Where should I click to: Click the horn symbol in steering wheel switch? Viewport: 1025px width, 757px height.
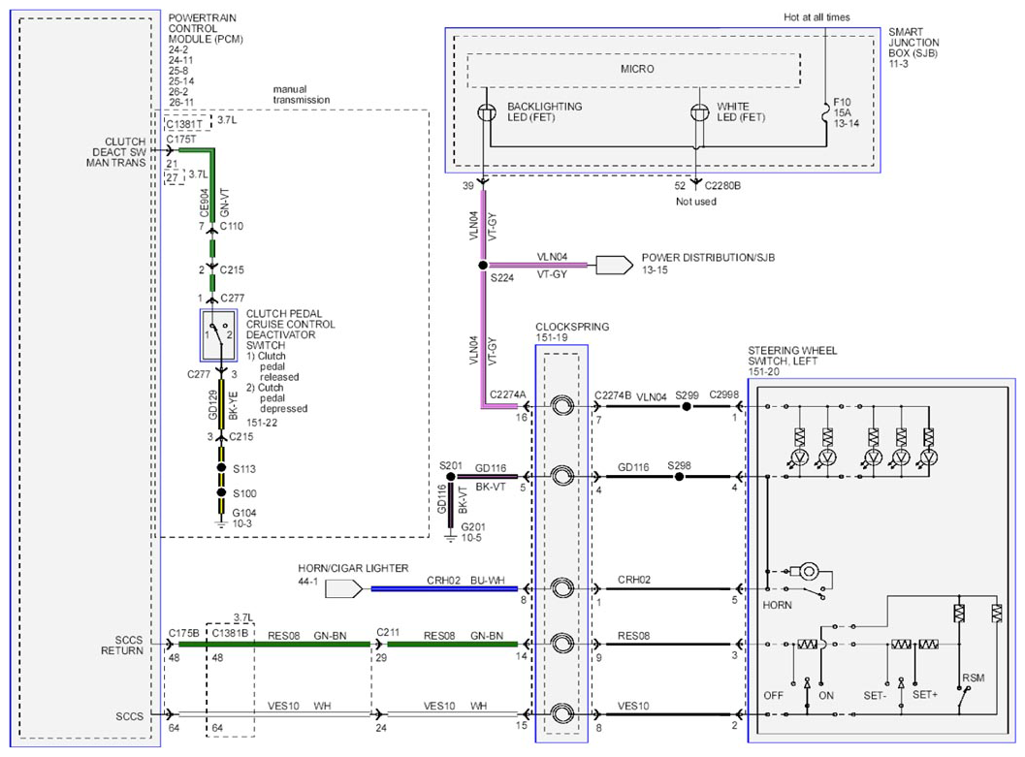809,572
